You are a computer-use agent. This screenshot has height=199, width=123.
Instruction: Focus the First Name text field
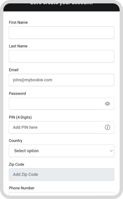tap(62, 33)
